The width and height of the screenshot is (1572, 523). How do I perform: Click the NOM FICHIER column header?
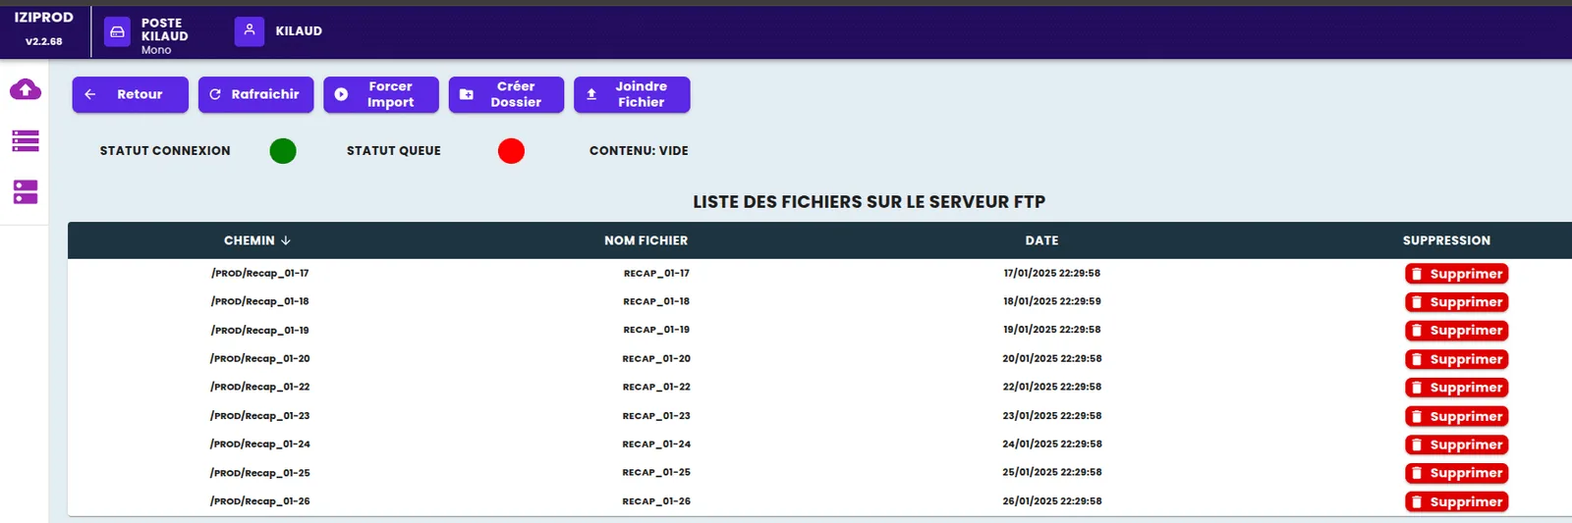(x=646, y=240)
